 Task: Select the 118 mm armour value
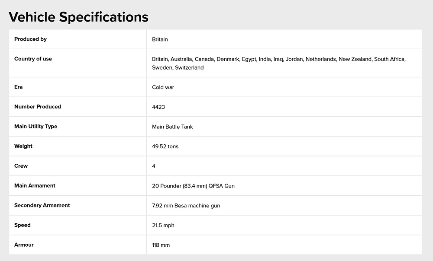(x=161, y=245)
